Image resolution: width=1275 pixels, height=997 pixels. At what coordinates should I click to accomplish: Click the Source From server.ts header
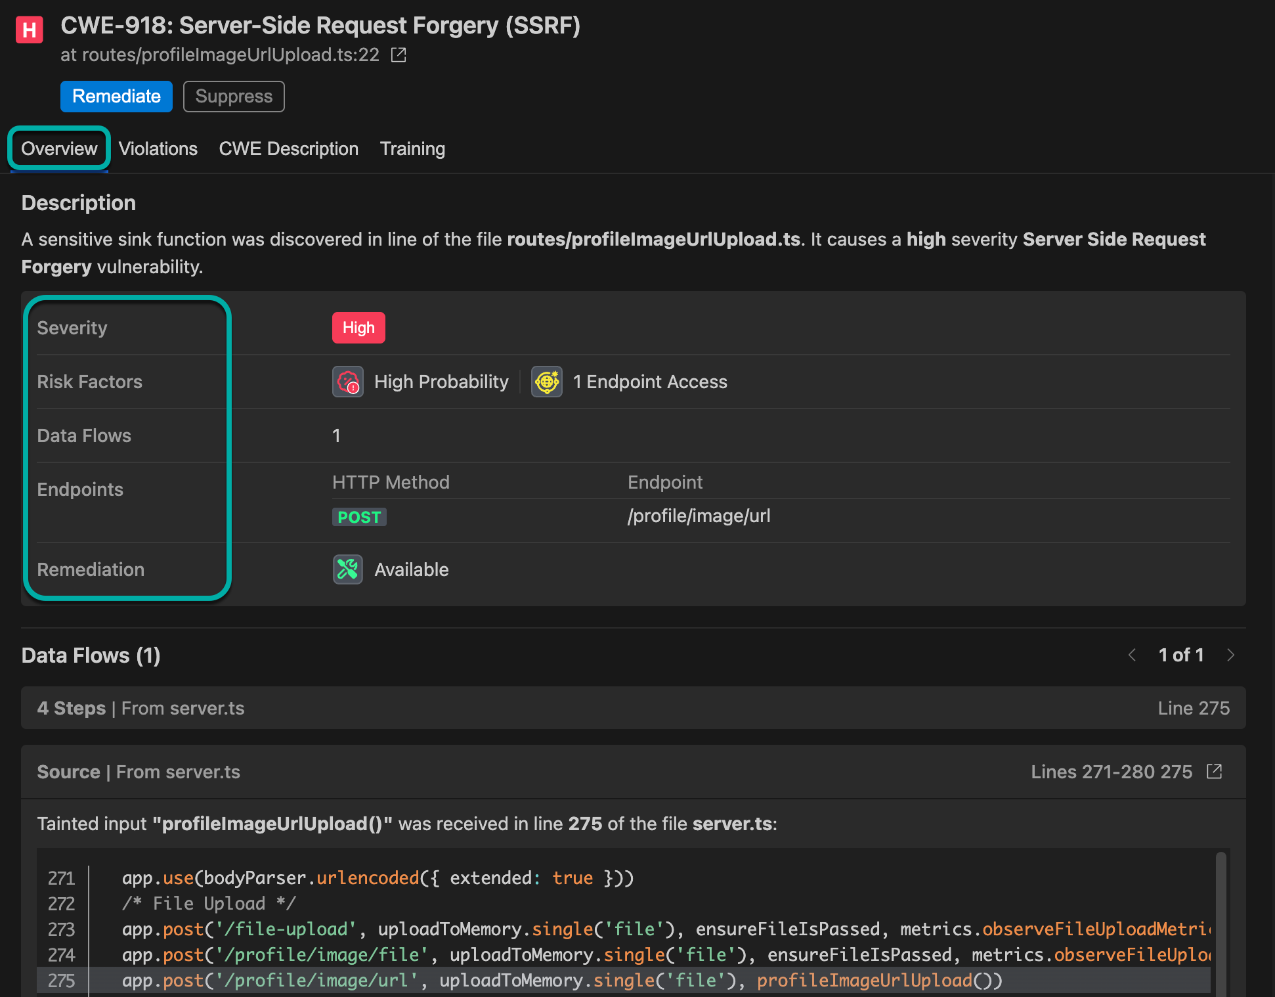tap(139, 772)
